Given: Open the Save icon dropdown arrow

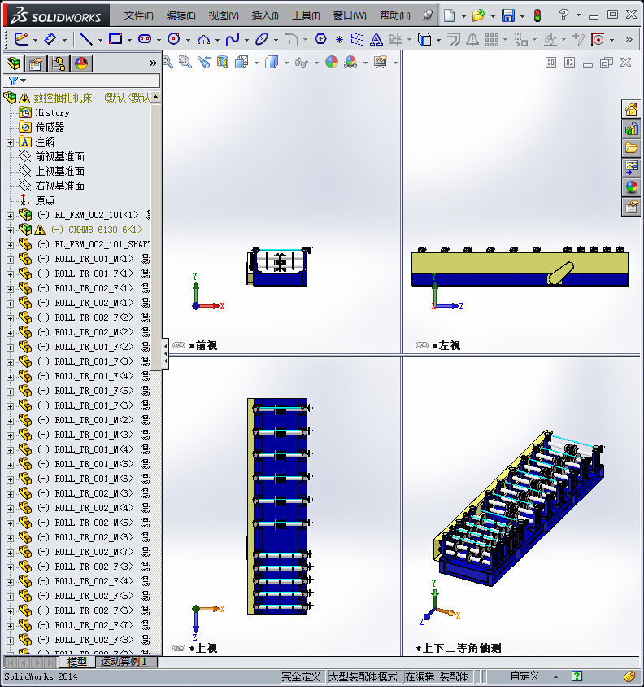Looking at the screenshot, I should pyautogui.click(x=522, y=16).
